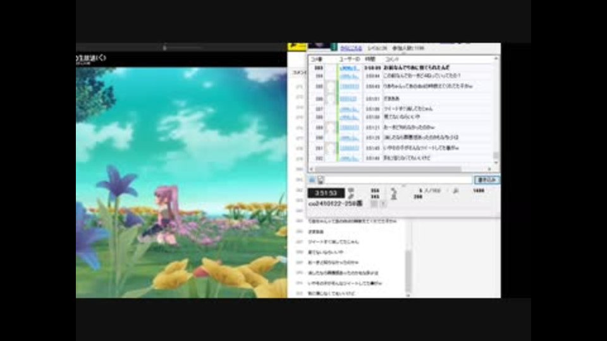Click the user avatar in comment row 389
The image size is (607, 341).
(330, 128)
